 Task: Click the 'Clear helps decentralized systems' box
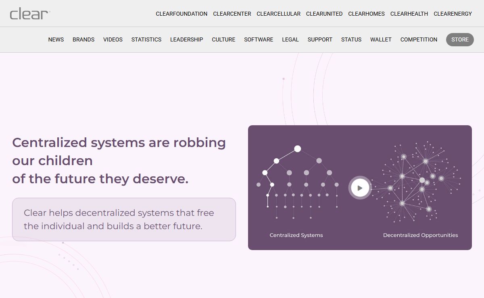pyautogui.click(x=124, y=219)
